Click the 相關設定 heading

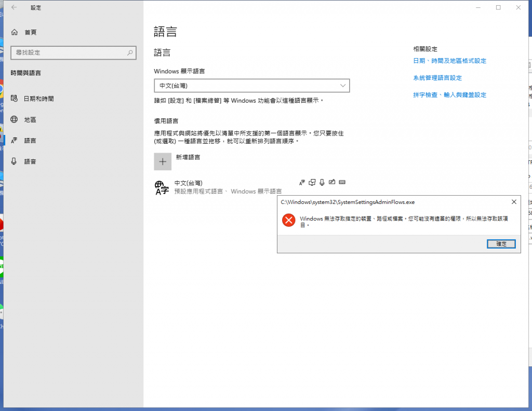(x=425, y=49)
